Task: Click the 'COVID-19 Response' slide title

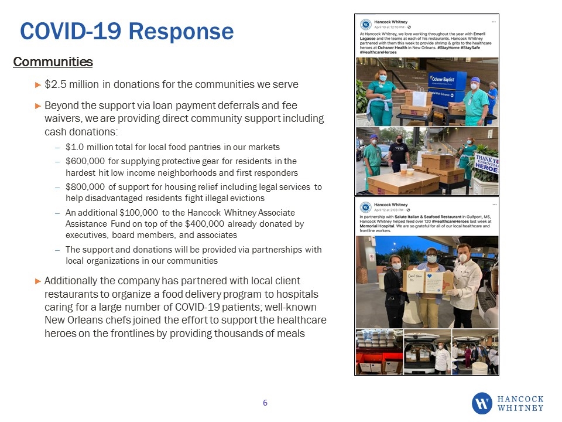Action: pyautogui.click(x=127, y=31)
